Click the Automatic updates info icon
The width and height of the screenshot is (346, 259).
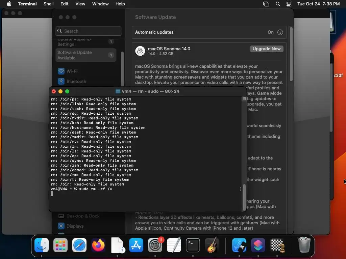pyautogui.click(x=280, y=32)
